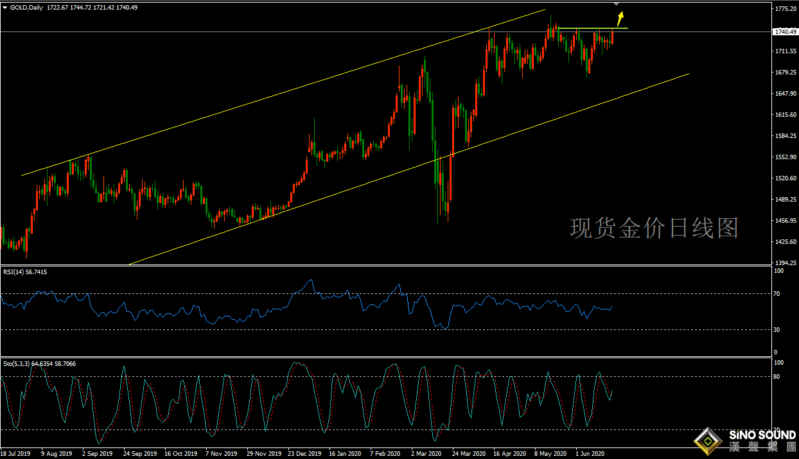Click price axis label 1552.90
This screenshot has width=799, height=459.
click(x=784, y=157)
